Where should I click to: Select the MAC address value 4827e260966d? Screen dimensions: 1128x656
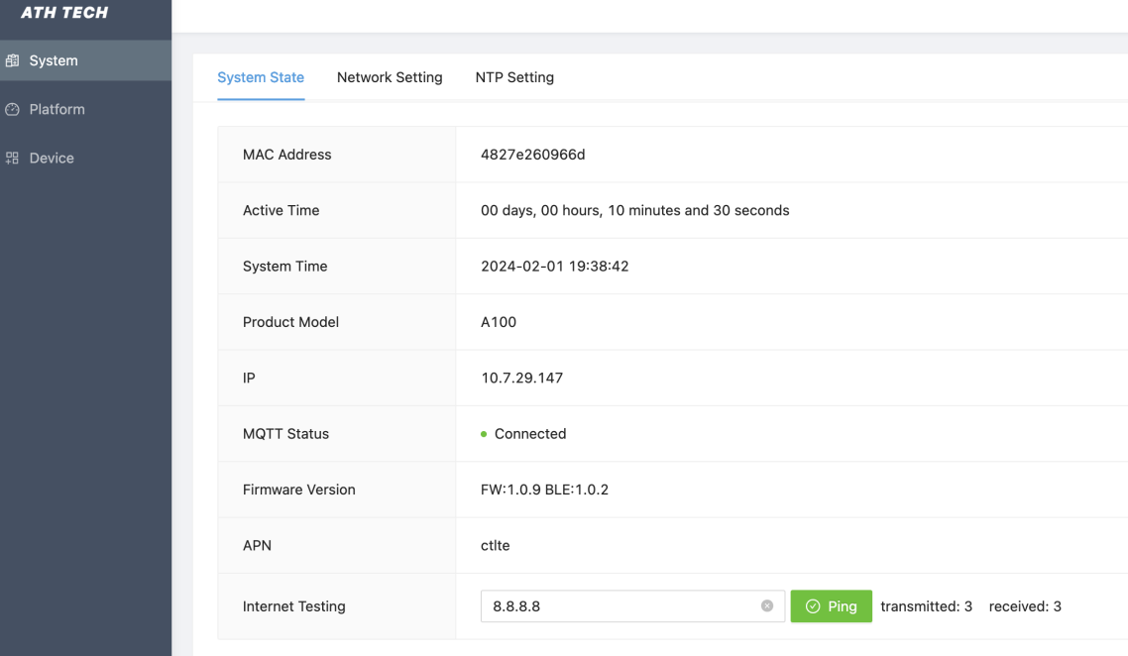click(532, 155)
